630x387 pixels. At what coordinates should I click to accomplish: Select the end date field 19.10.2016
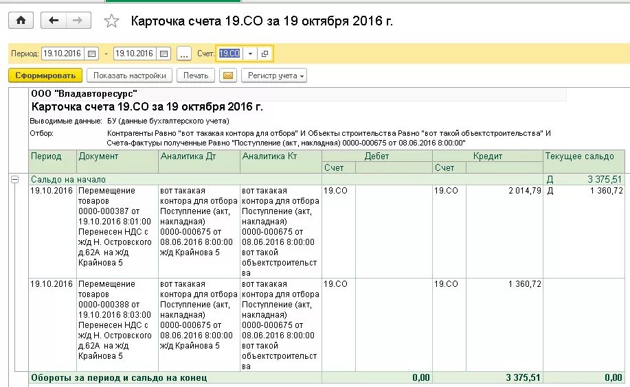135,54
